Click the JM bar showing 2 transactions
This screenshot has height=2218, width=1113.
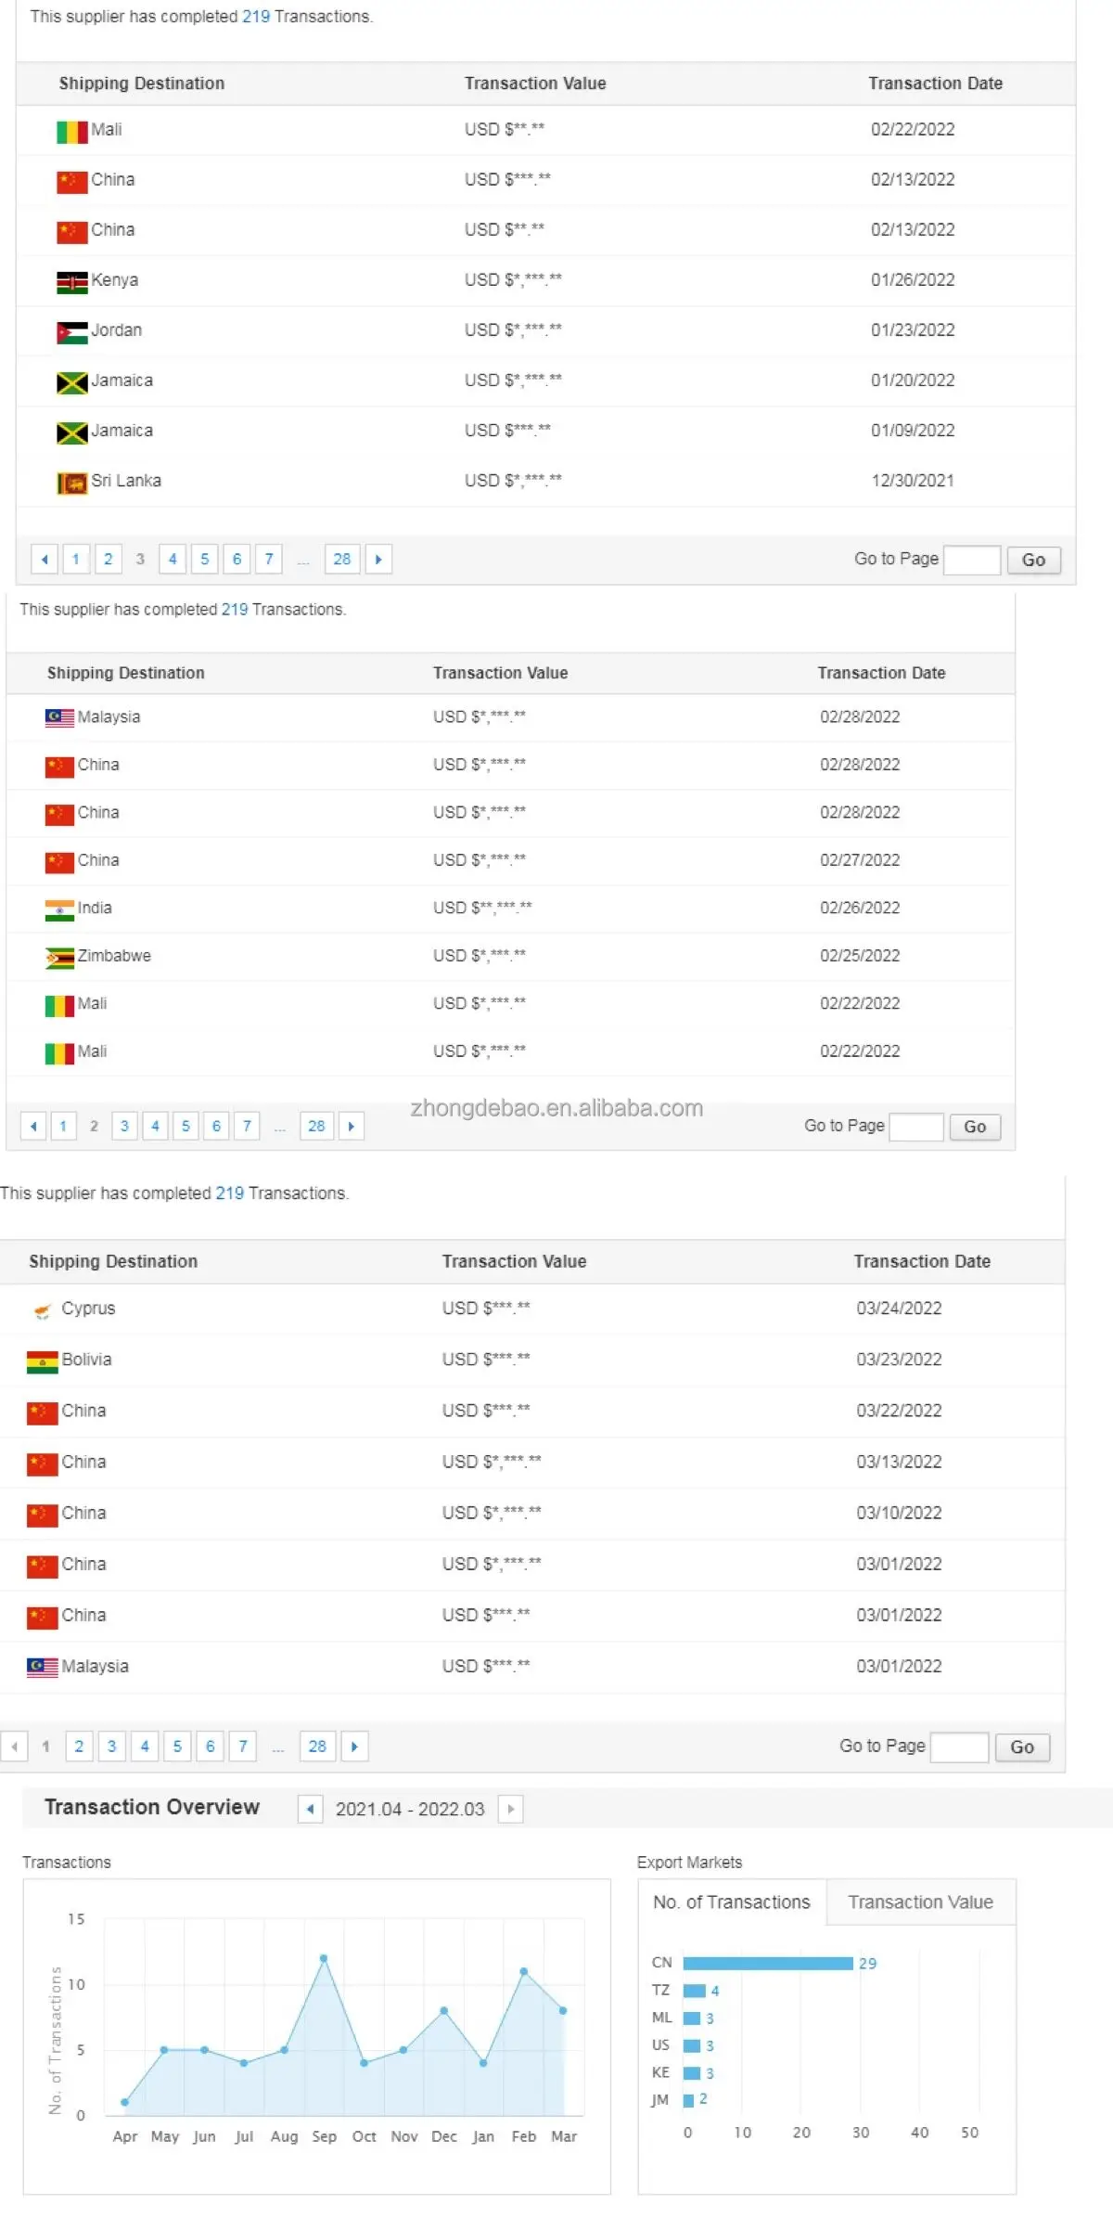coord(689,2100)
